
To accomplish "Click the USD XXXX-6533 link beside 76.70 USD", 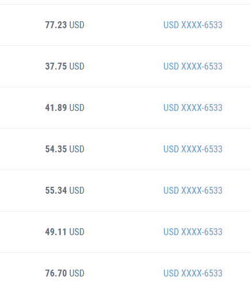I will 193,273.
